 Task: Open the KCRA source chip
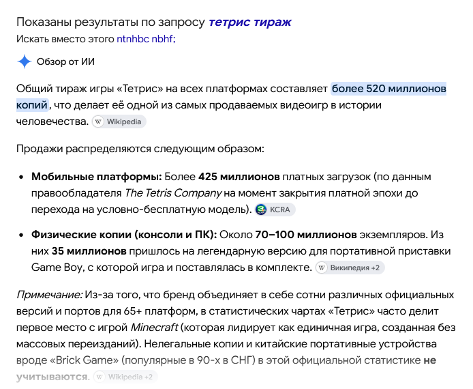click(275, 210)
